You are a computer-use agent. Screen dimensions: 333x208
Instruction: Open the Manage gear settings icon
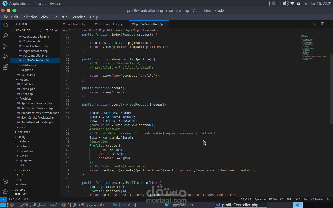click(x=5, y=192)
